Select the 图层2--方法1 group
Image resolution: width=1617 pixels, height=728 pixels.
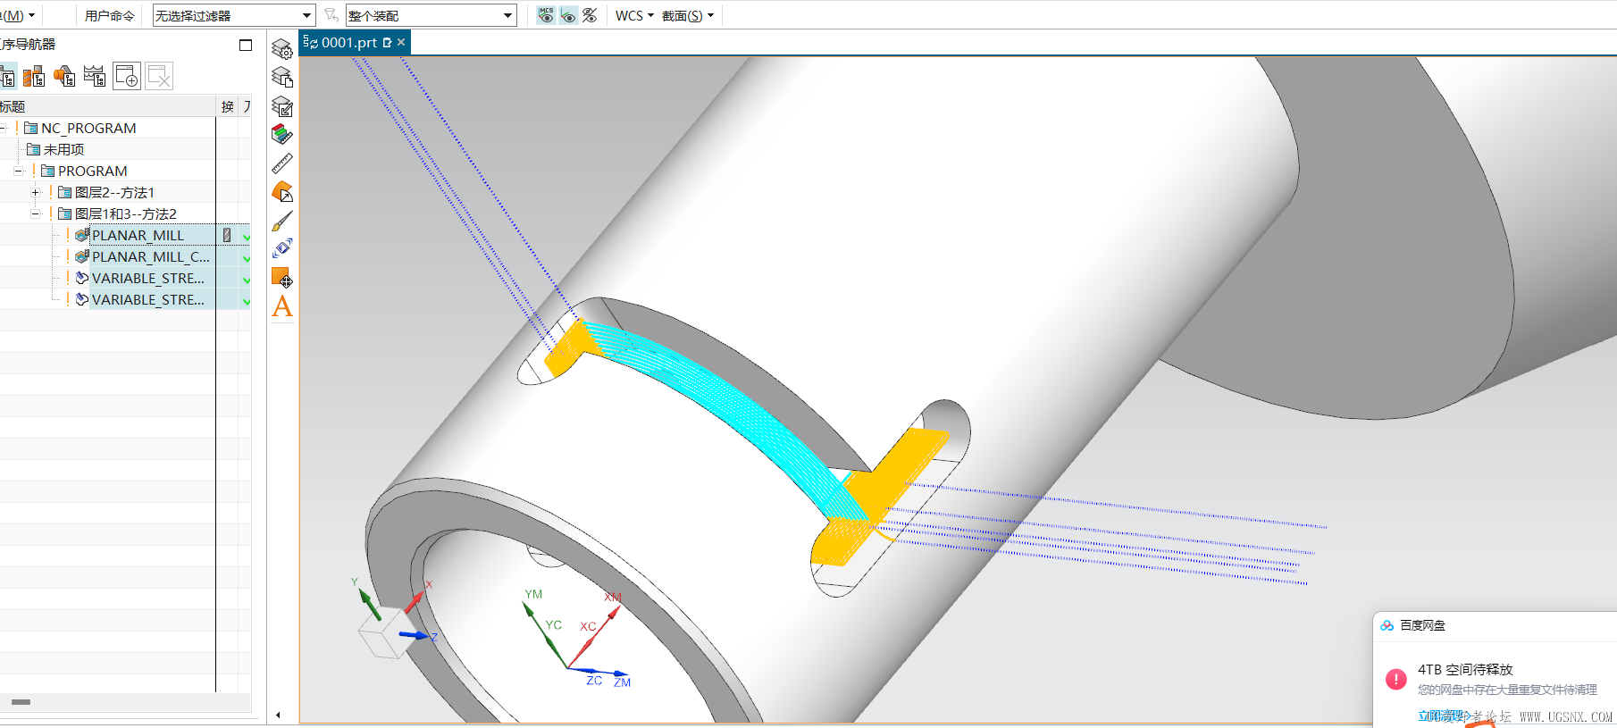[114, 192]
